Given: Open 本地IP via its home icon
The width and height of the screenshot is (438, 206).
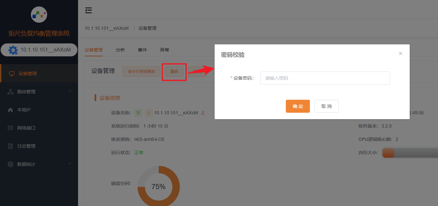Looking at the screenshot, I should coord(10,110).
